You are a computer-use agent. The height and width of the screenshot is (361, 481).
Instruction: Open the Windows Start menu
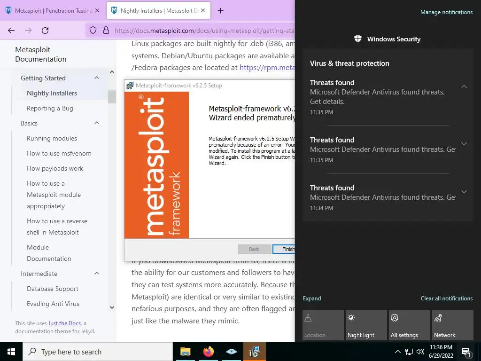(x=11, y=352)
